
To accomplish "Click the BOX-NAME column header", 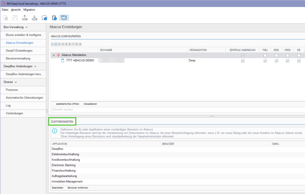I will point(143,50).
